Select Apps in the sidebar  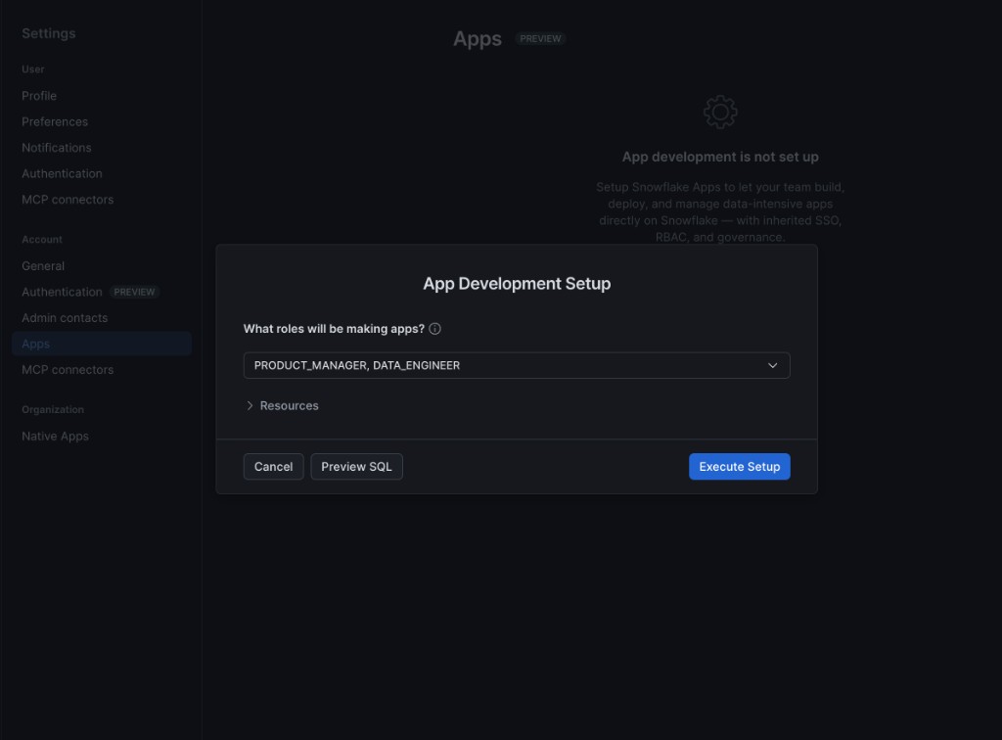tap(102, 344)
